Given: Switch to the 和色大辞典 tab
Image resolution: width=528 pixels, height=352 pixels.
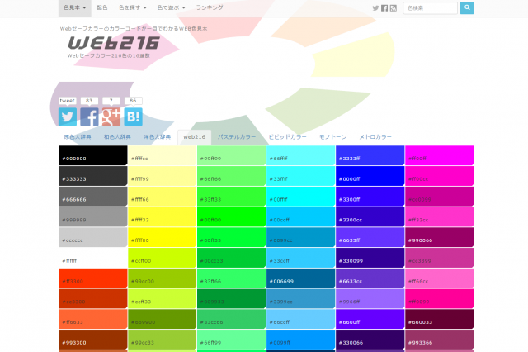Looking at the screenshot, I should point(117,137).
